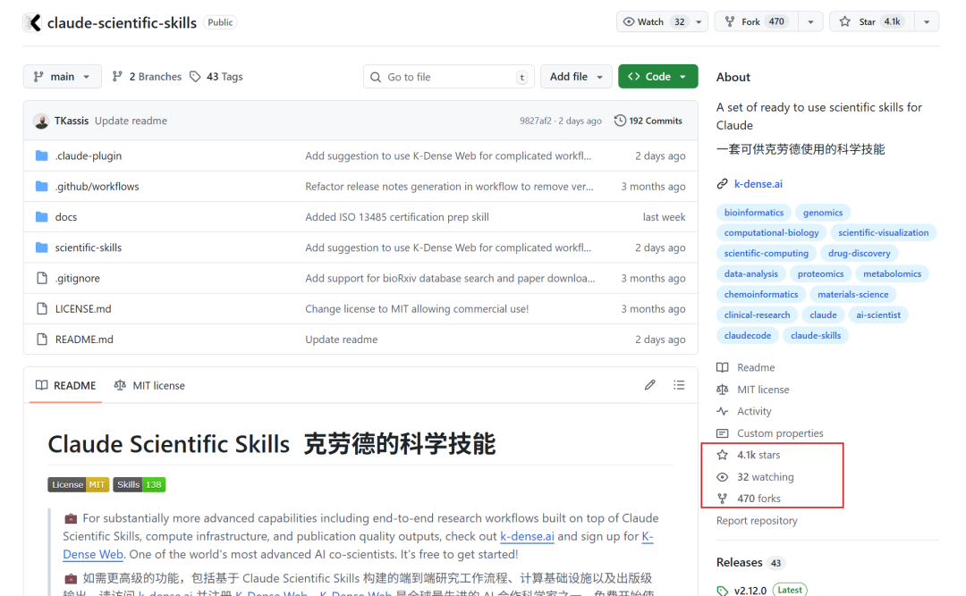966x596 pixels.
Task: Click the file icon of README.md
Action: click(41, 340)
